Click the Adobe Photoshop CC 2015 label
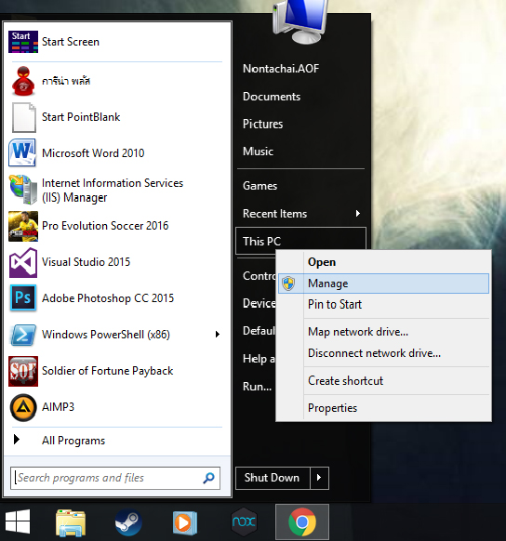 click(108, 298)
